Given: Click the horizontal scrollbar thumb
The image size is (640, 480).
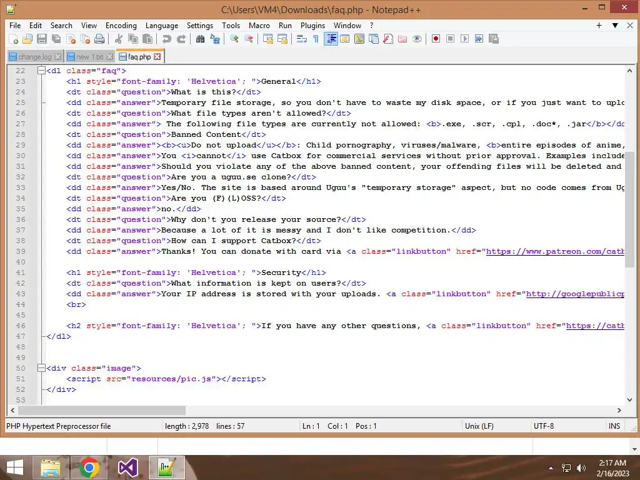Looking at the screenshot, I should (102, 410).
